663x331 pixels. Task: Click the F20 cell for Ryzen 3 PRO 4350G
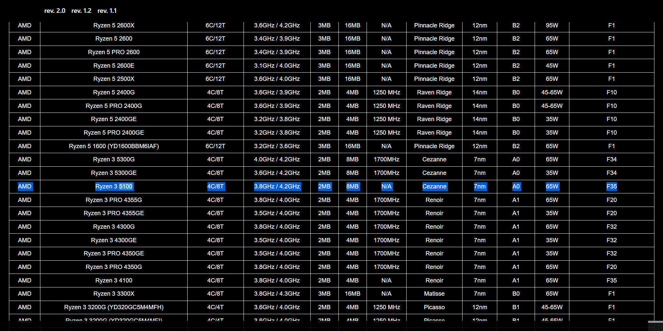click(x=611, y=267)
